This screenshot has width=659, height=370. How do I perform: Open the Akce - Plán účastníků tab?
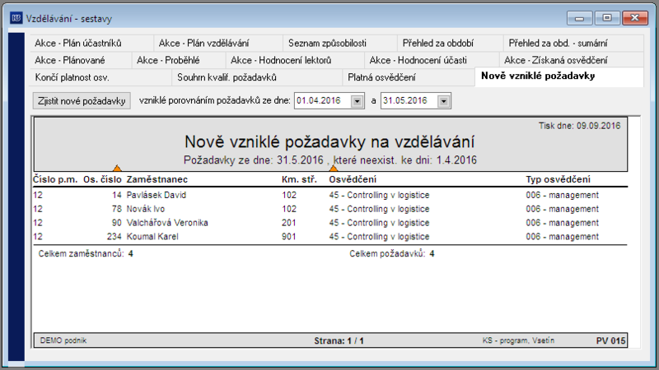click(91, 44)
